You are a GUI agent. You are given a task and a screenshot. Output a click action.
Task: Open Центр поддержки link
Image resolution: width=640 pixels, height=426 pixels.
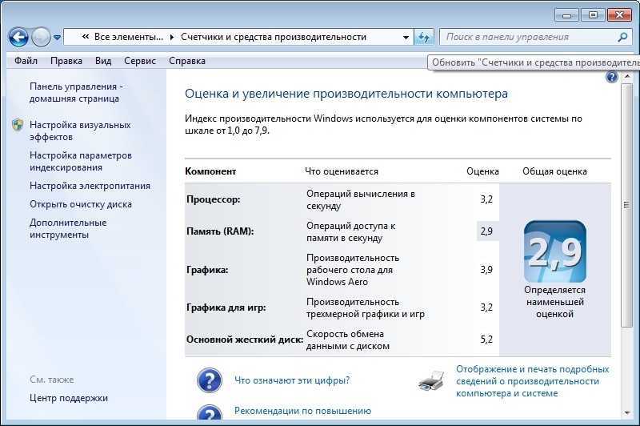[69, 398]
